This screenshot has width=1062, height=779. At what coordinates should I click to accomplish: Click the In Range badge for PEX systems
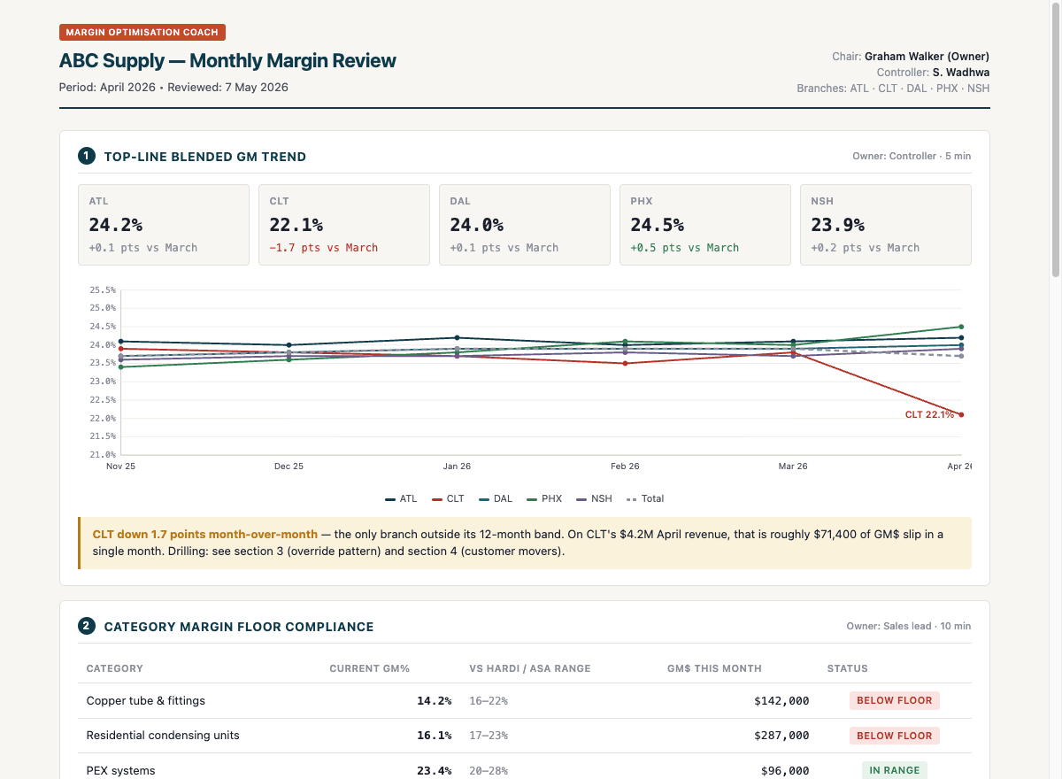895,770
